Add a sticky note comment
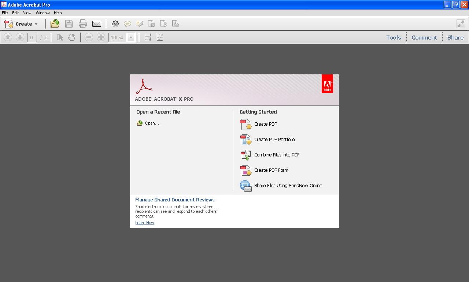 tap(128, 23)
